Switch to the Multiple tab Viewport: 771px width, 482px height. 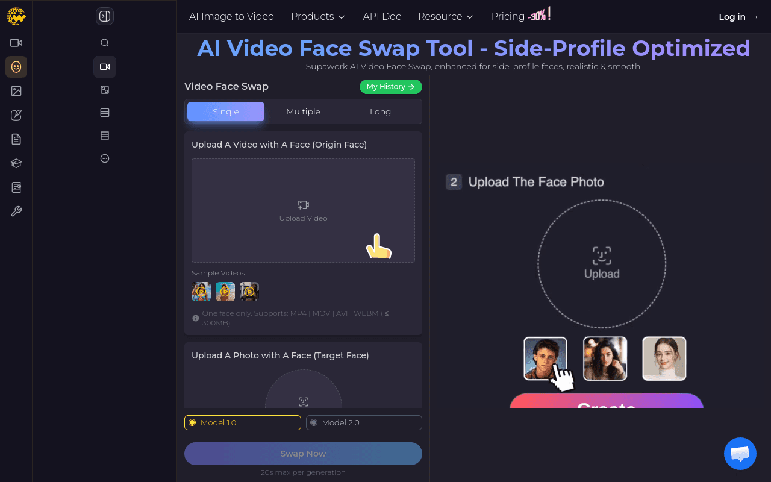pos(303,111)
